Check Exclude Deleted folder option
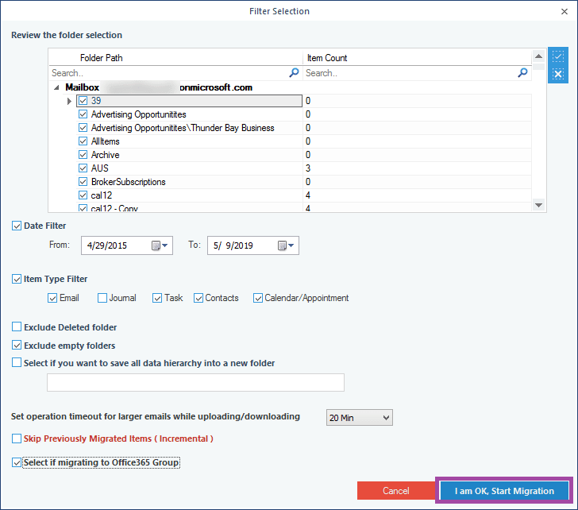This screenshot has height=510, width=578. click(x=17, y=327)
